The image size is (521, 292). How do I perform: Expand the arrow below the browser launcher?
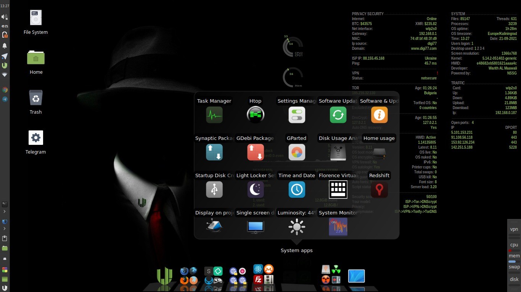pos(5,229)
